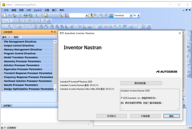Open the Explicit menu

coord(38,10)
